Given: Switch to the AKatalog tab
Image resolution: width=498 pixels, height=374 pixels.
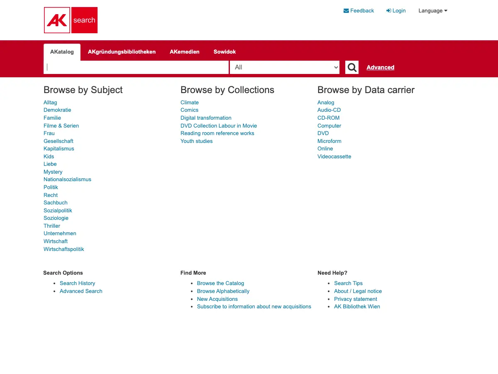Looking at the screenshot, I should click(x=62, y=52).
